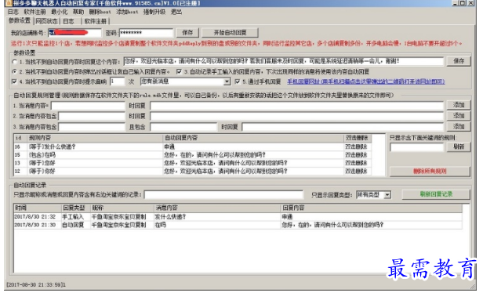483x293 pixels.
Task: Select option 2 popup dialog for manual reply
Action: (14, 72)
